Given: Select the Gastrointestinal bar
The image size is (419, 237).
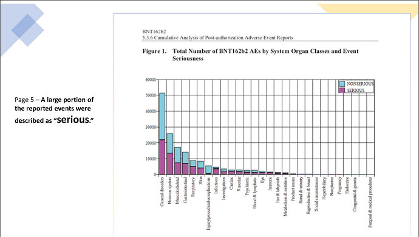Looking at the screenshot, I should click(185, 163).
